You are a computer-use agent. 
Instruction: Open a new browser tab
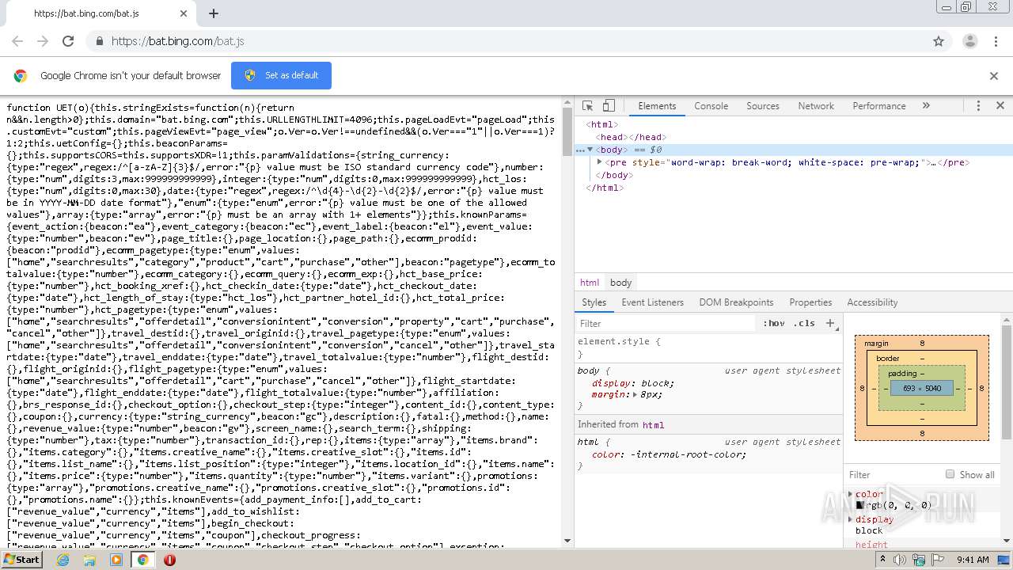click(x=214, y=13)
